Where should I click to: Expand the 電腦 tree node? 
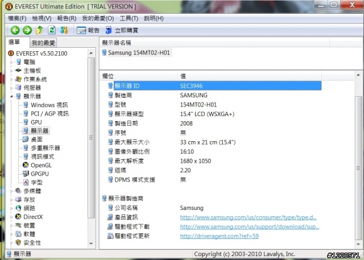point(11,62)
